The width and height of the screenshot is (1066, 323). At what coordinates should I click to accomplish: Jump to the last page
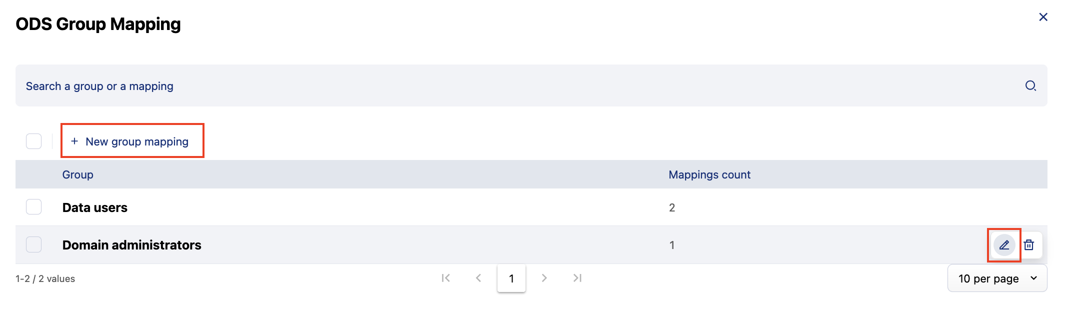(x=577, y=278)
